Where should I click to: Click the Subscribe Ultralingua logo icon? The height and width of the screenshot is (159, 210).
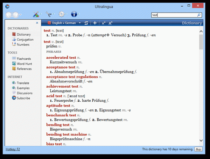pos(14,98)
